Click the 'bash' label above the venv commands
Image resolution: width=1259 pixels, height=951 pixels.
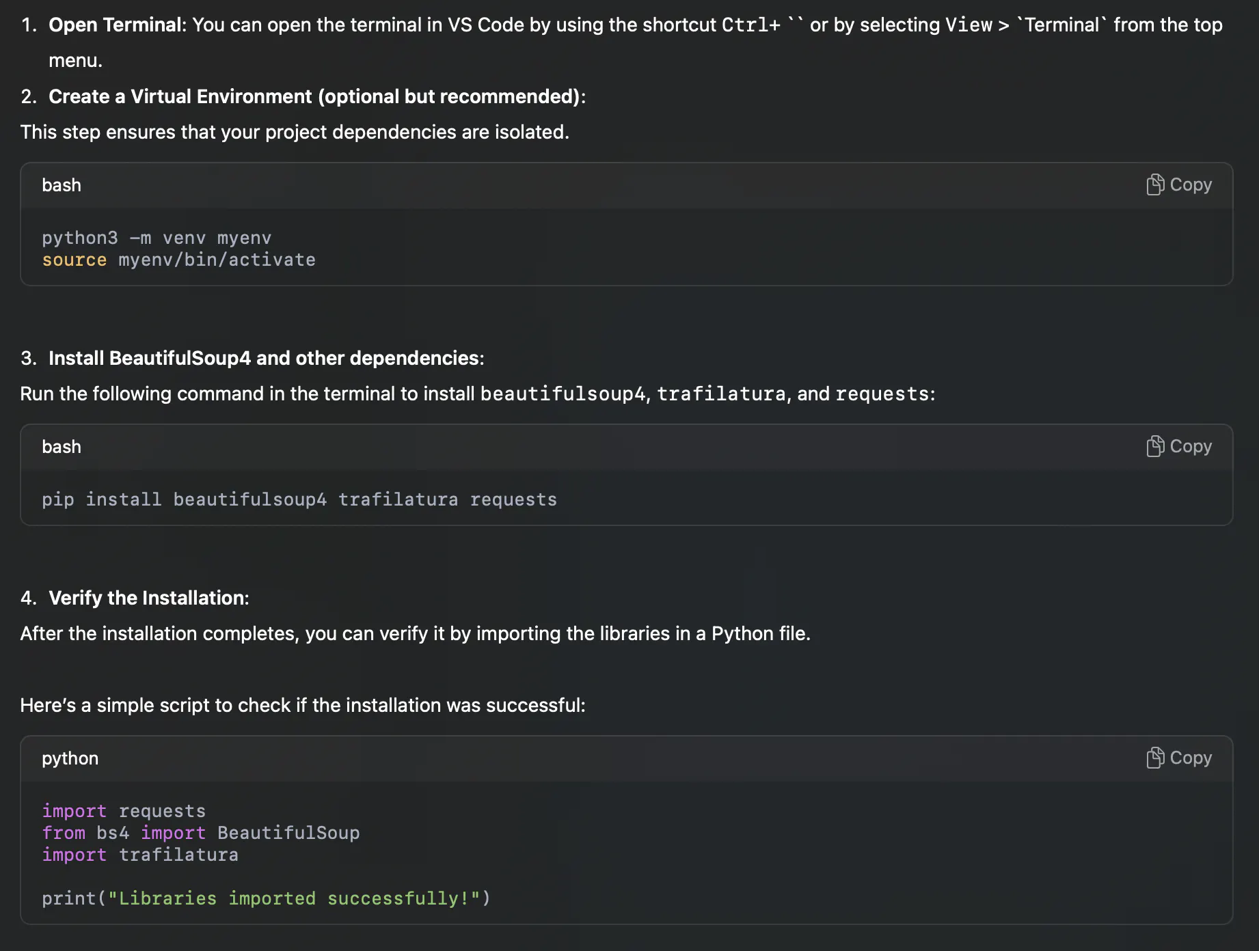coord(62,185)
